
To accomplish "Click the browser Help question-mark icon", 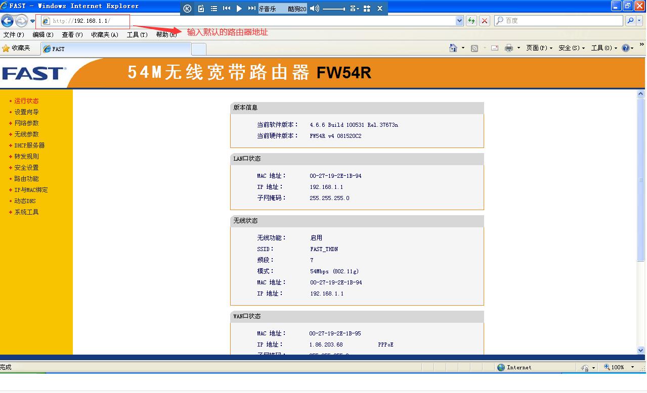I will pos(626,47).
